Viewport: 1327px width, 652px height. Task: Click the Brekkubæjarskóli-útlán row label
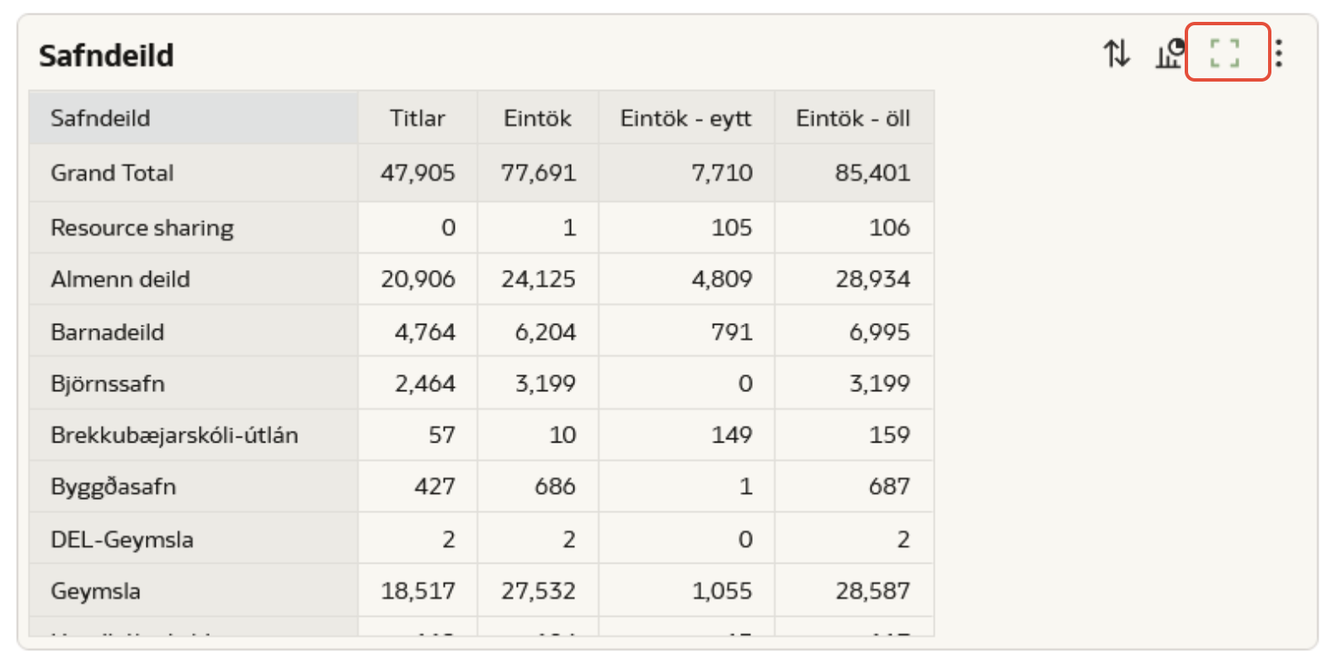pos(173,435)
